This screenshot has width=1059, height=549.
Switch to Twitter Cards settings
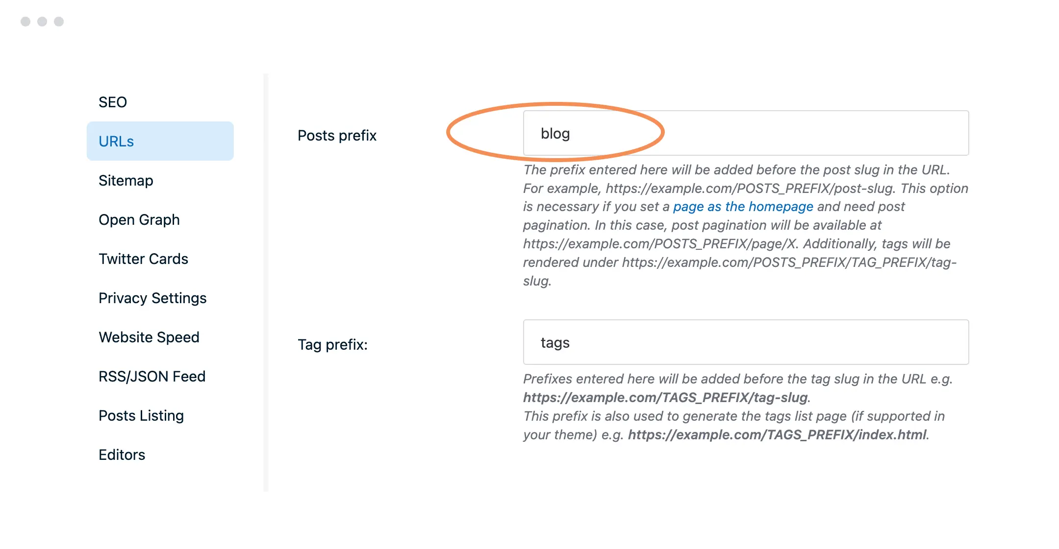(144, 259)
